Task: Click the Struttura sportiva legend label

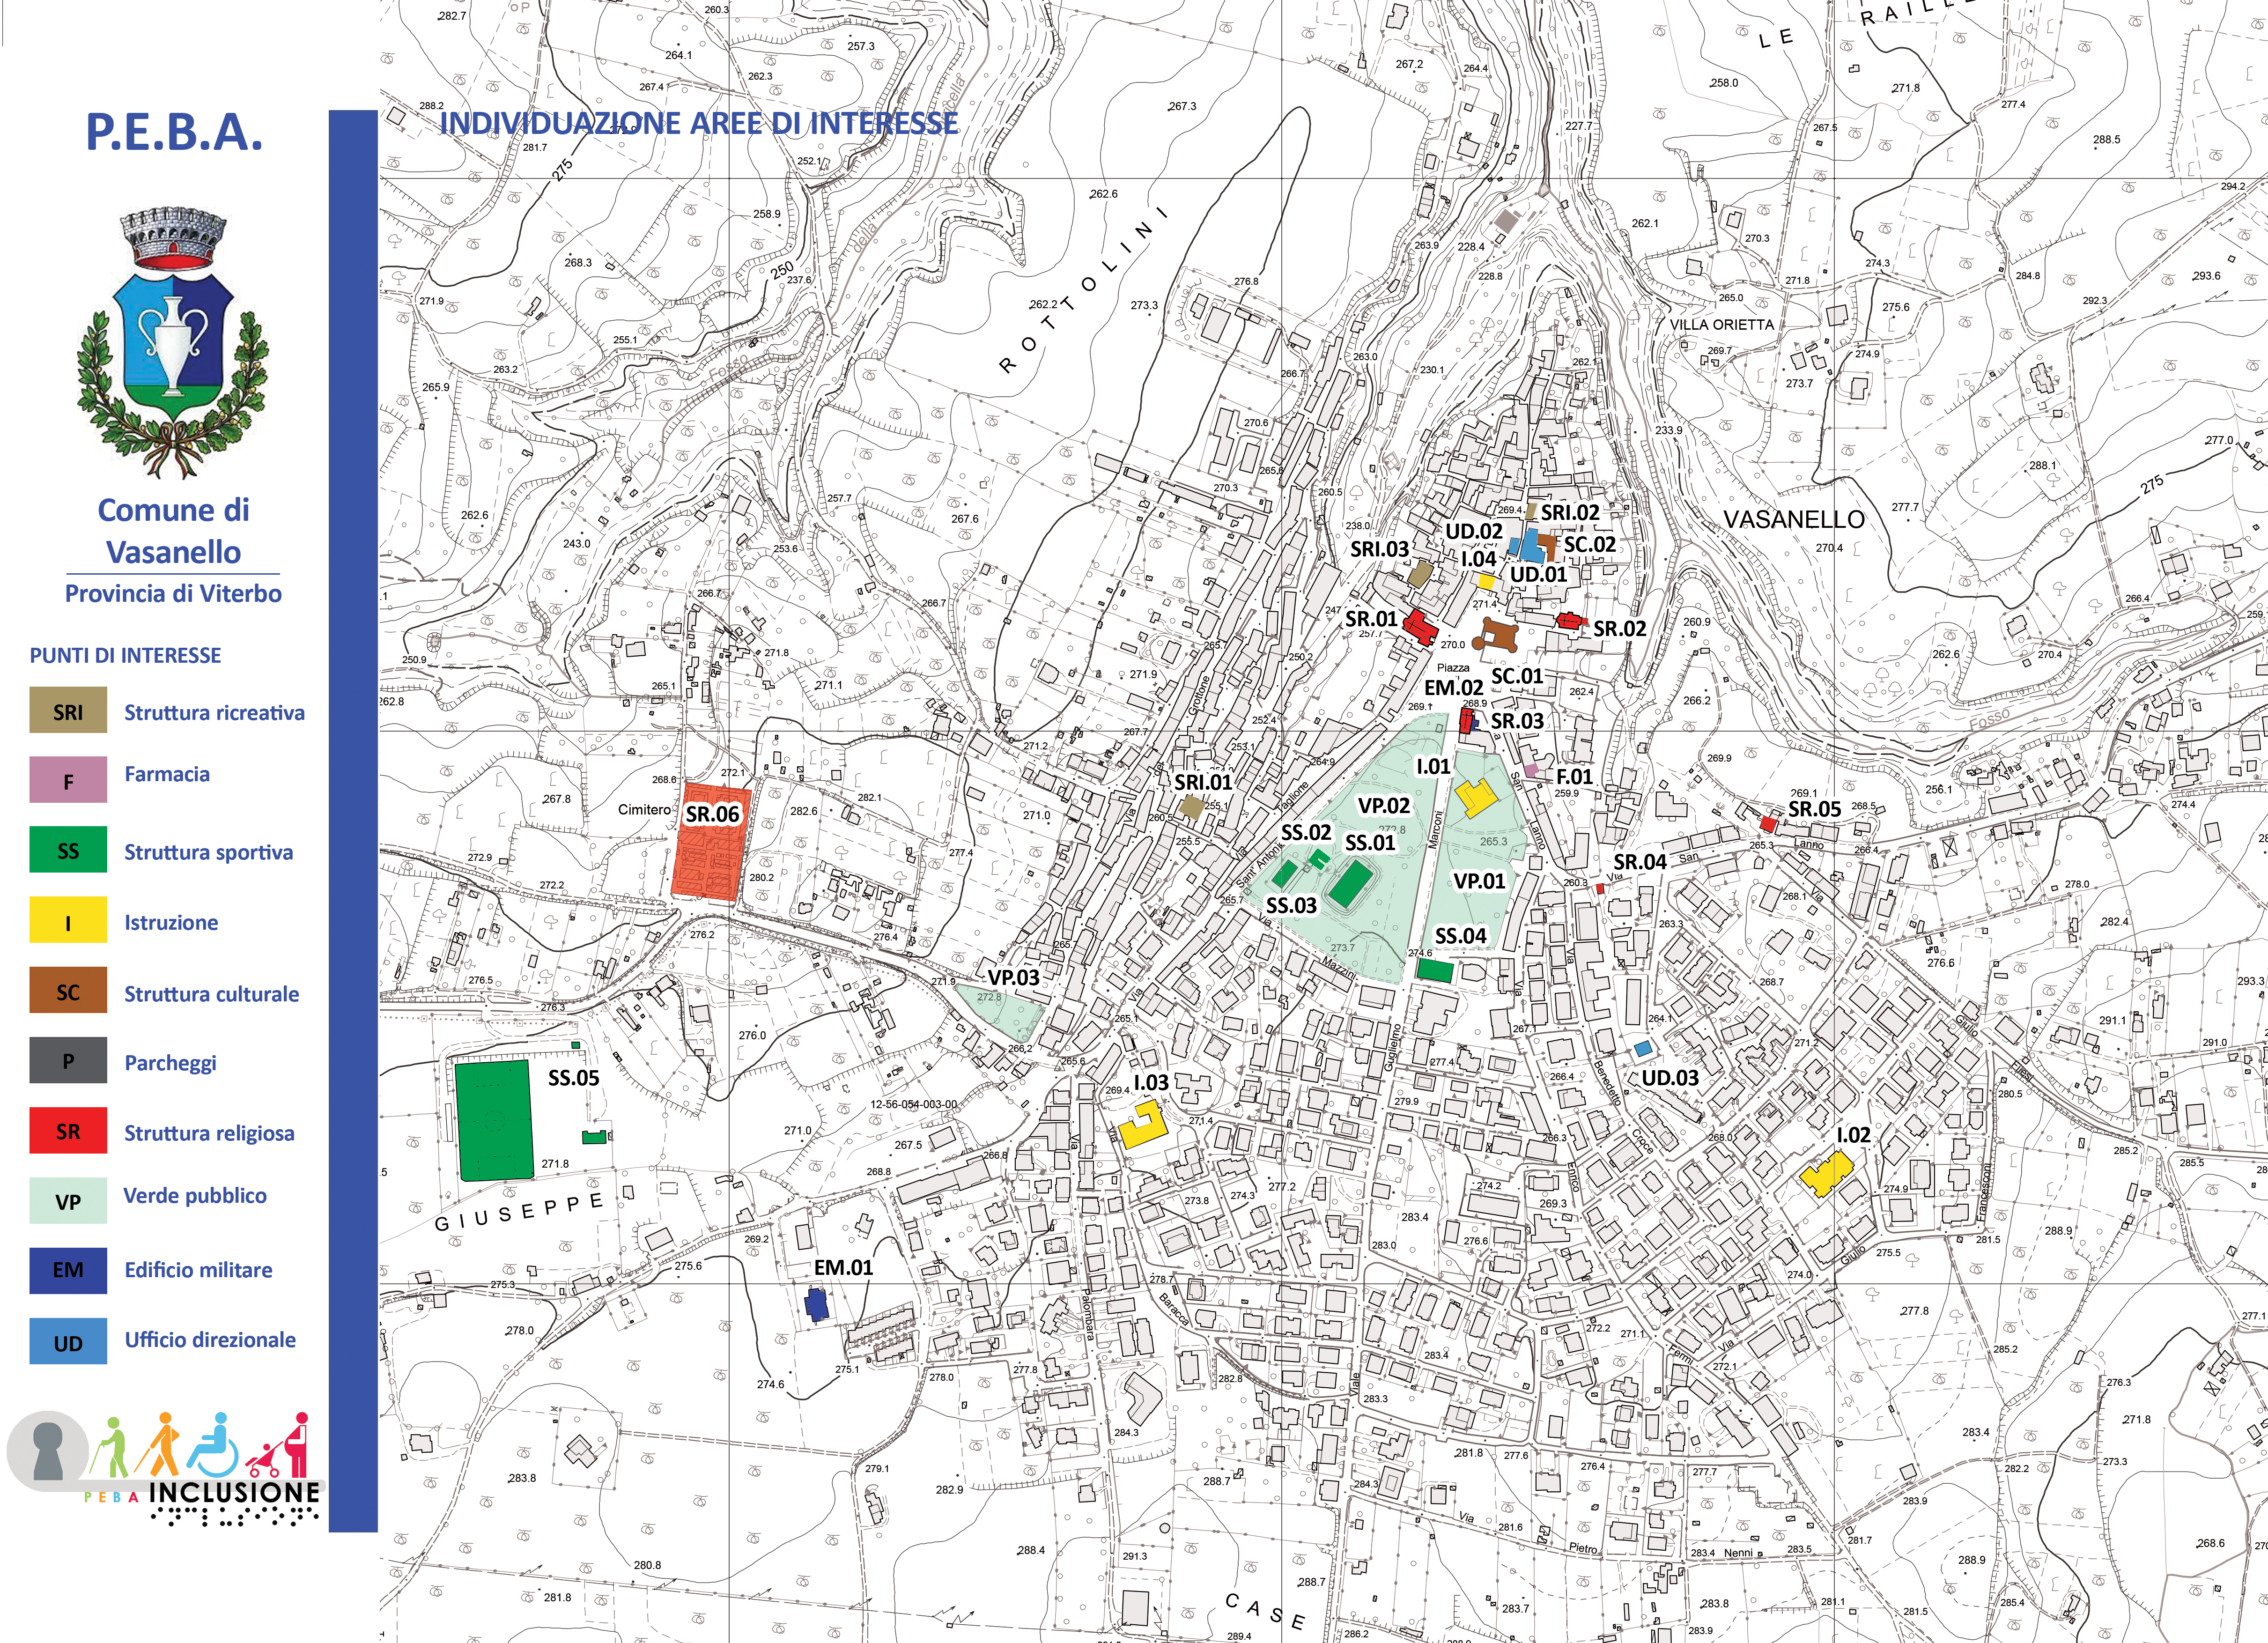Action: pyautogui.click(x=208, y=852)
